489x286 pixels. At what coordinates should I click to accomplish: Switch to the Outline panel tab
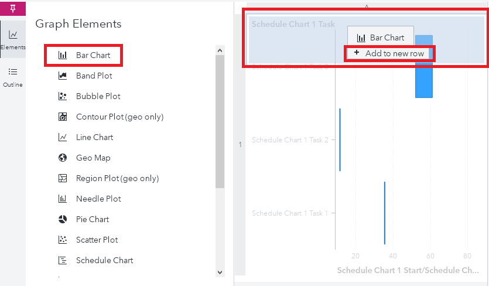tap(12, 77)
